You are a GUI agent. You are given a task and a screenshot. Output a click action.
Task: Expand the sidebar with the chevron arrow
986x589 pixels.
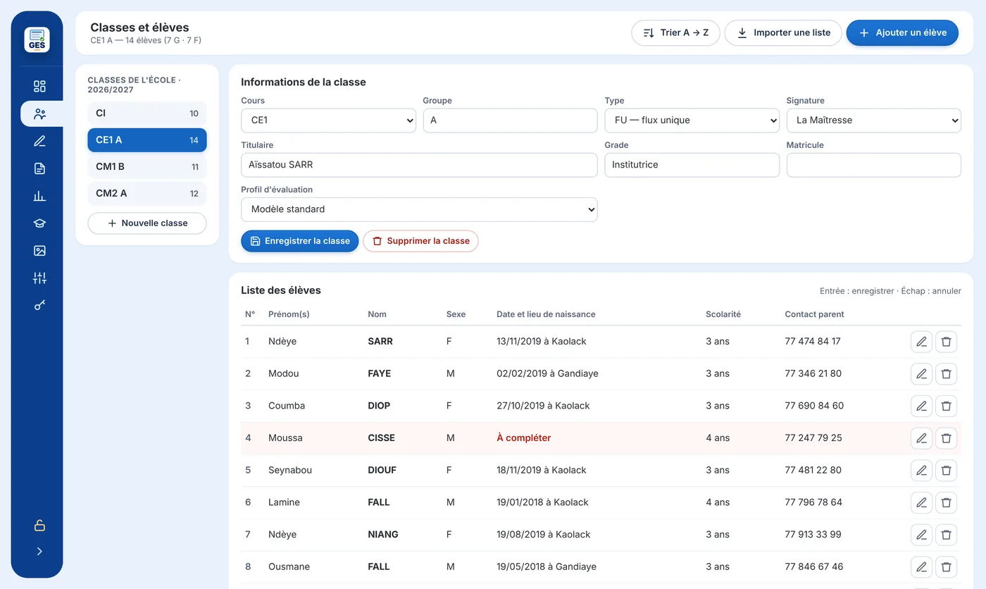39,552
